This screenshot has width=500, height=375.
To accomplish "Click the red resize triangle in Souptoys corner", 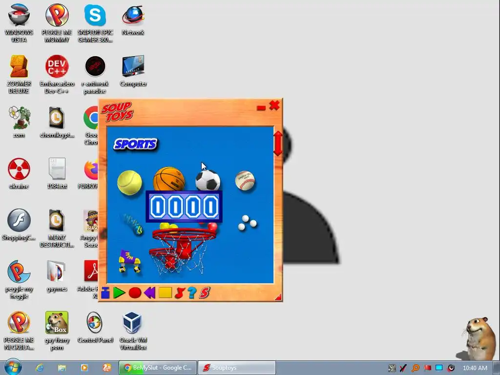I will (278, 297).
